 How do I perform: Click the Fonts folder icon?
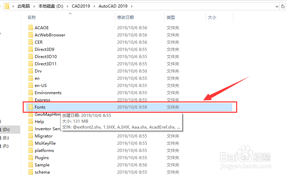click(x=31, y=107)
